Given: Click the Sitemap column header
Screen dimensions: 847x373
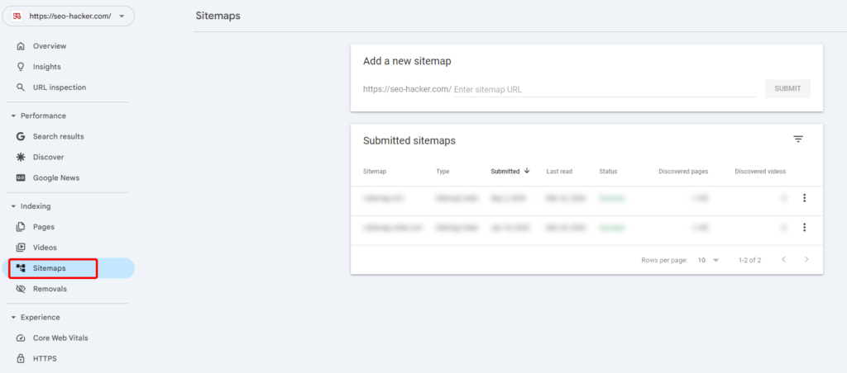Looking at the screenshot, I should [x=375, y=172].
